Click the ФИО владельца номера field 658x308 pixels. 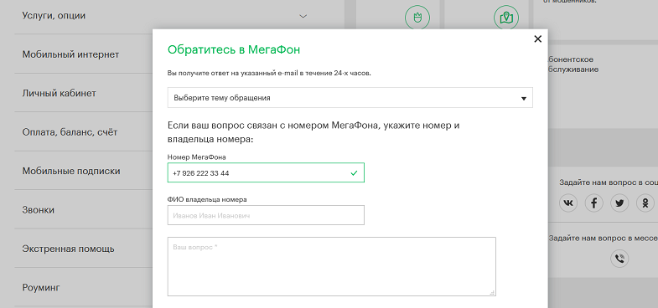click(266, 215)
